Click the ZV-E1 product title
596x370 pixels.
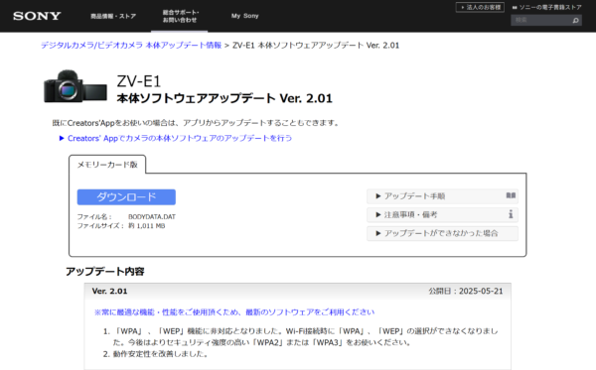tap(139, 80)
